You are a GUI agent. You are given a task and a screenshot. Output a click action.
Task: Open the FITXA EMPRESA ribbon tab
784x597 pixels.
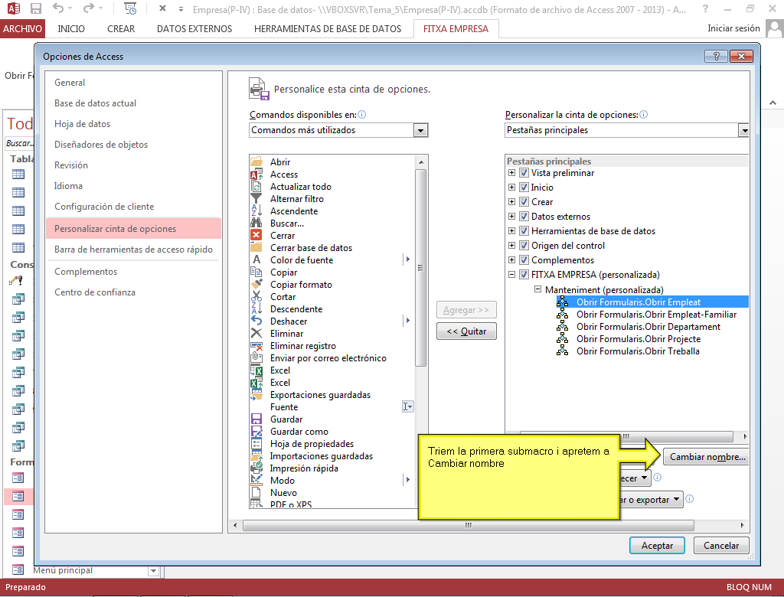[x=456, y=28]
